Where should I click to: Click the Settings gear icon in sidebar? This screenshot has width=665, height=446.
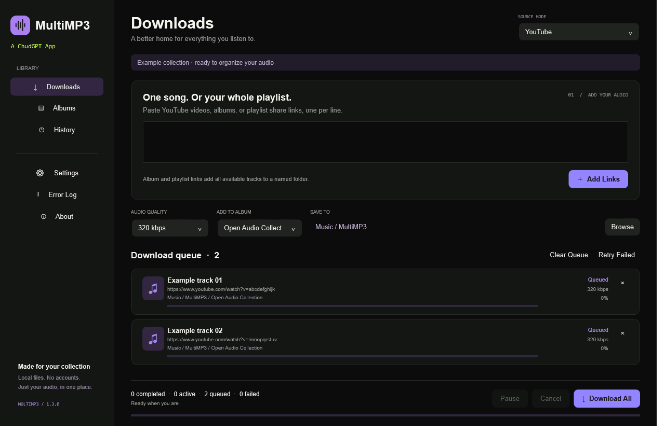click(x=40, y=173)
